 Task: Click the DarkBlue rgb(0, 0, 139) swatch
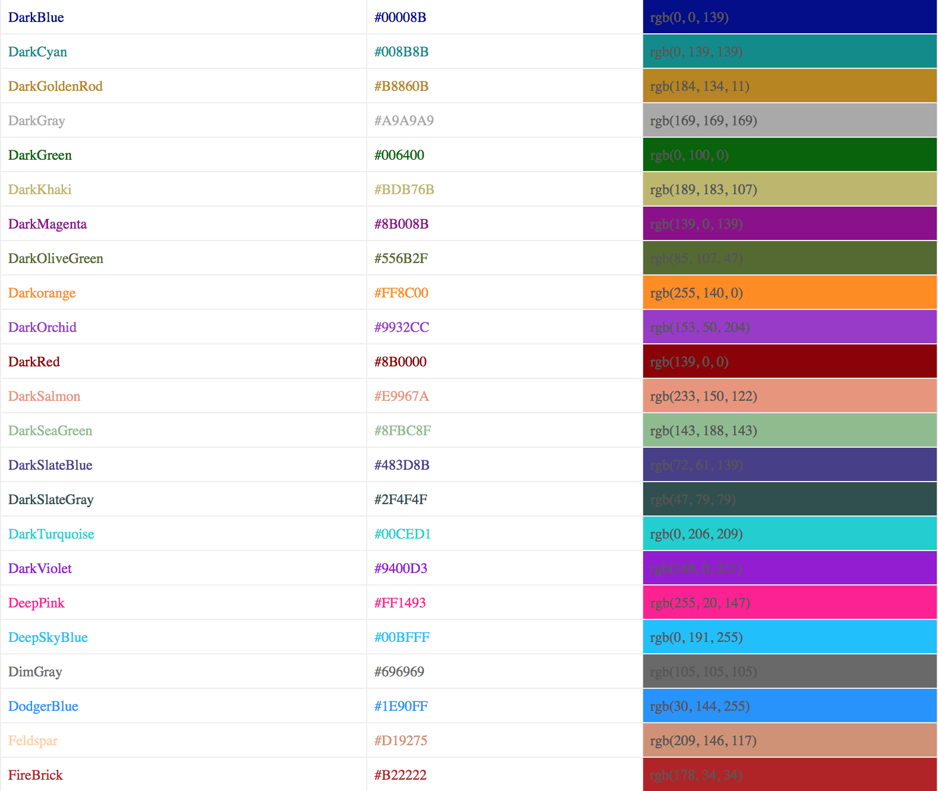(x=790, y=17)
